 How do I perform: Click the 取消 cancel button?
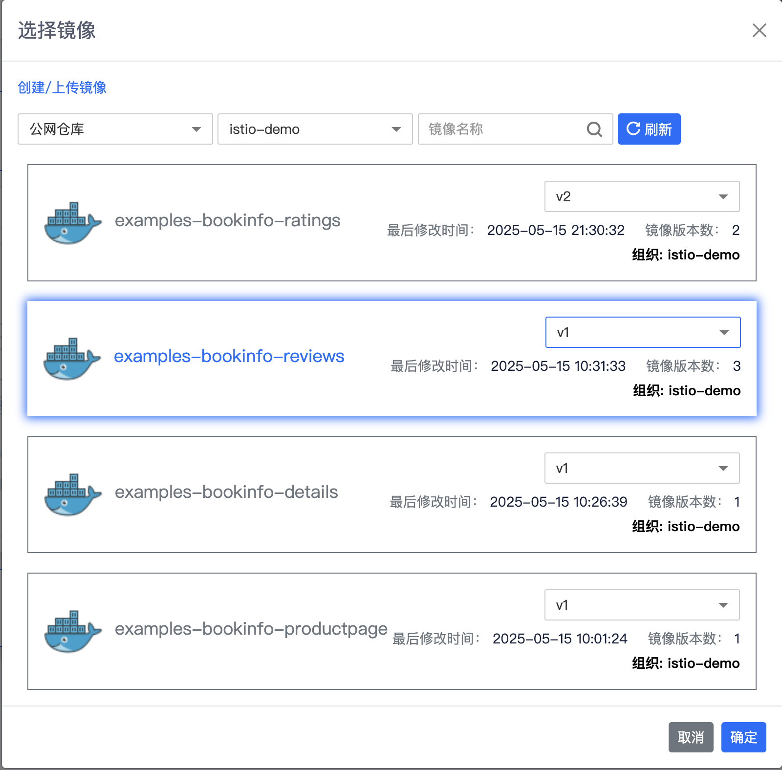pos(691,737)
